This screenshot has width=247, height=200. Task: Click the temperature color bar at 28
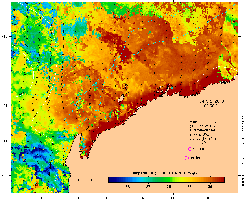pyautogui.click(x=169, y=180)
